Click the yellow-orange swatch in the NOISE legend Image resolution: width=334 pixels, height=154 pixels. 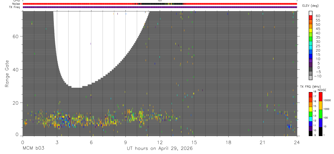[320, 105]
